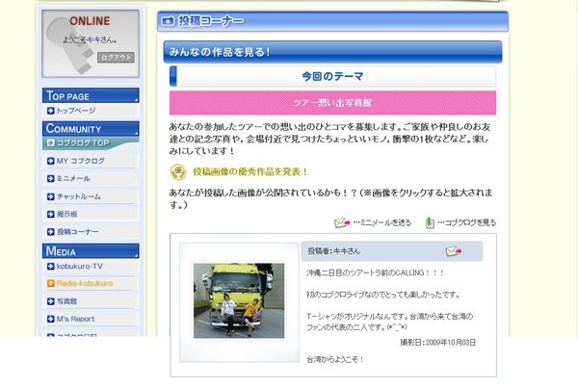Click the arrow icon beside kobukuro-TV
Screen dimensions: 578x388
[51, 266]
